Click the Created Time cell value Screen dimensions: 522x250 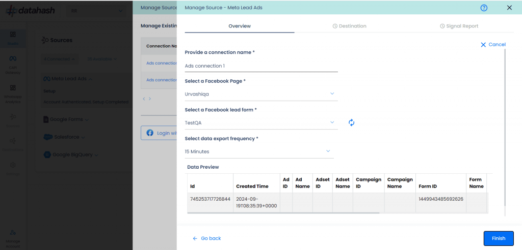[256, 203]
